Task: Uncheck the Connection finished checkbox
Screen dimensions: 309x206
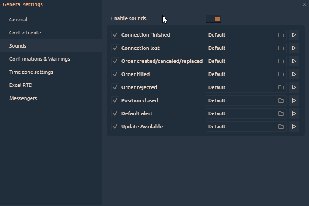Action: click(115, 35)
